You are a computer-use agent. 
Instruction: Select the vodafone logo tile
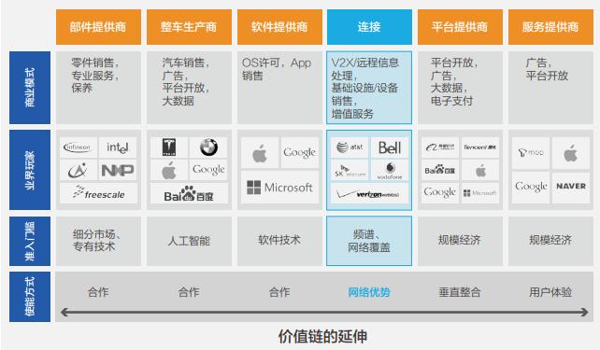[390, 171]
